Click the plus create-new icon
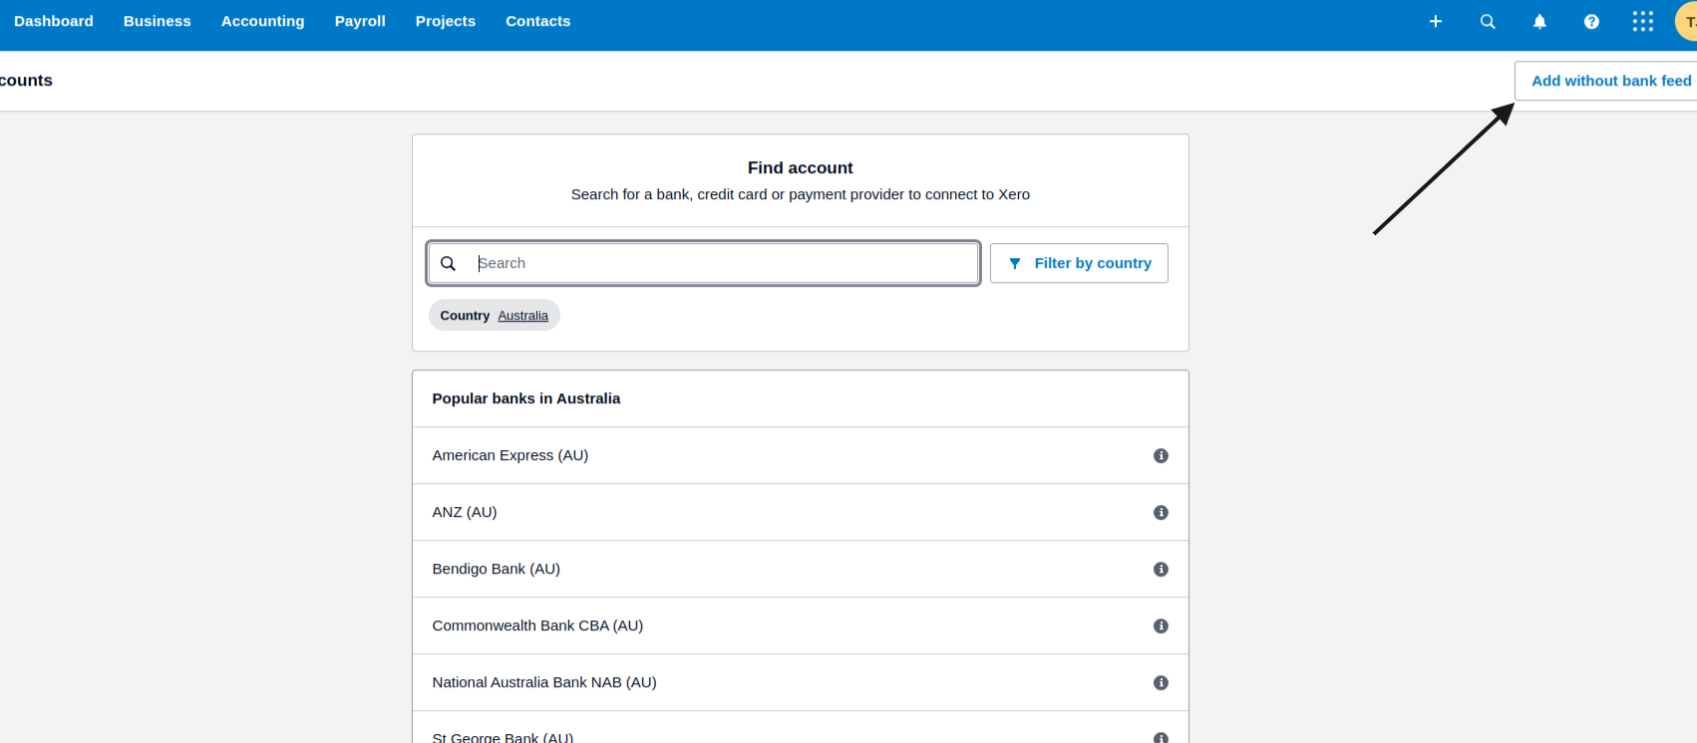 (1436, 21)
